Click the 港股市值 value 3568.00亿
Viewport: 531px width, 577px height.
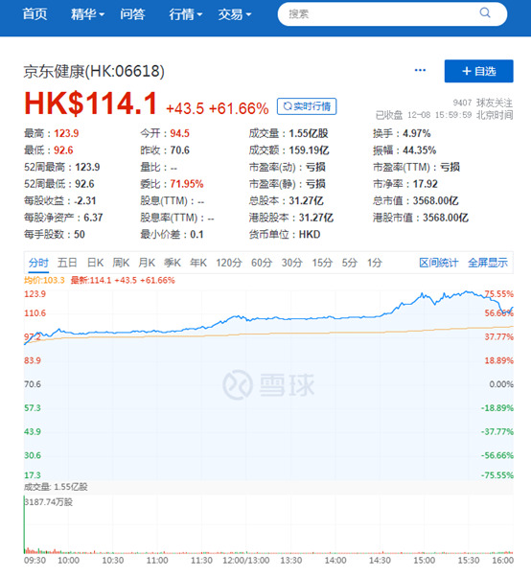(446, 218)
